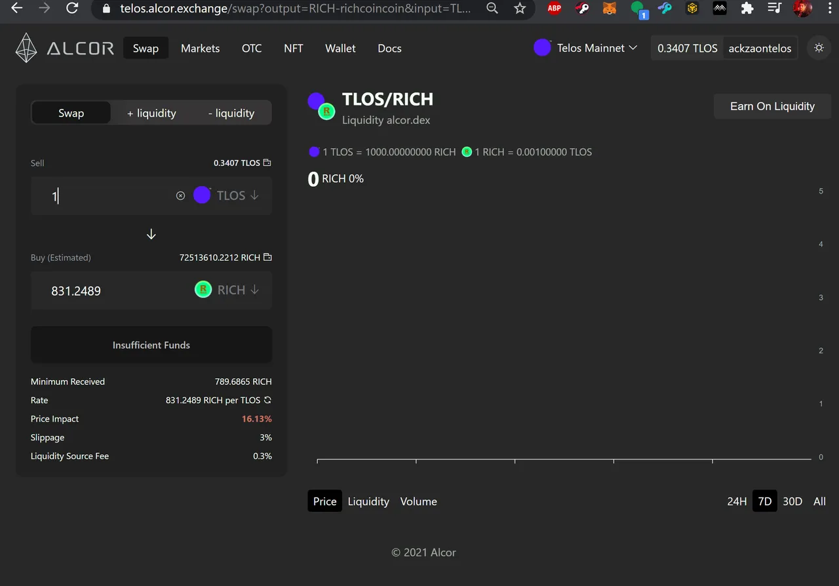Set chart range to All
Screen dimensions: 839x586
pyautogui.click(x=819, y=501)
